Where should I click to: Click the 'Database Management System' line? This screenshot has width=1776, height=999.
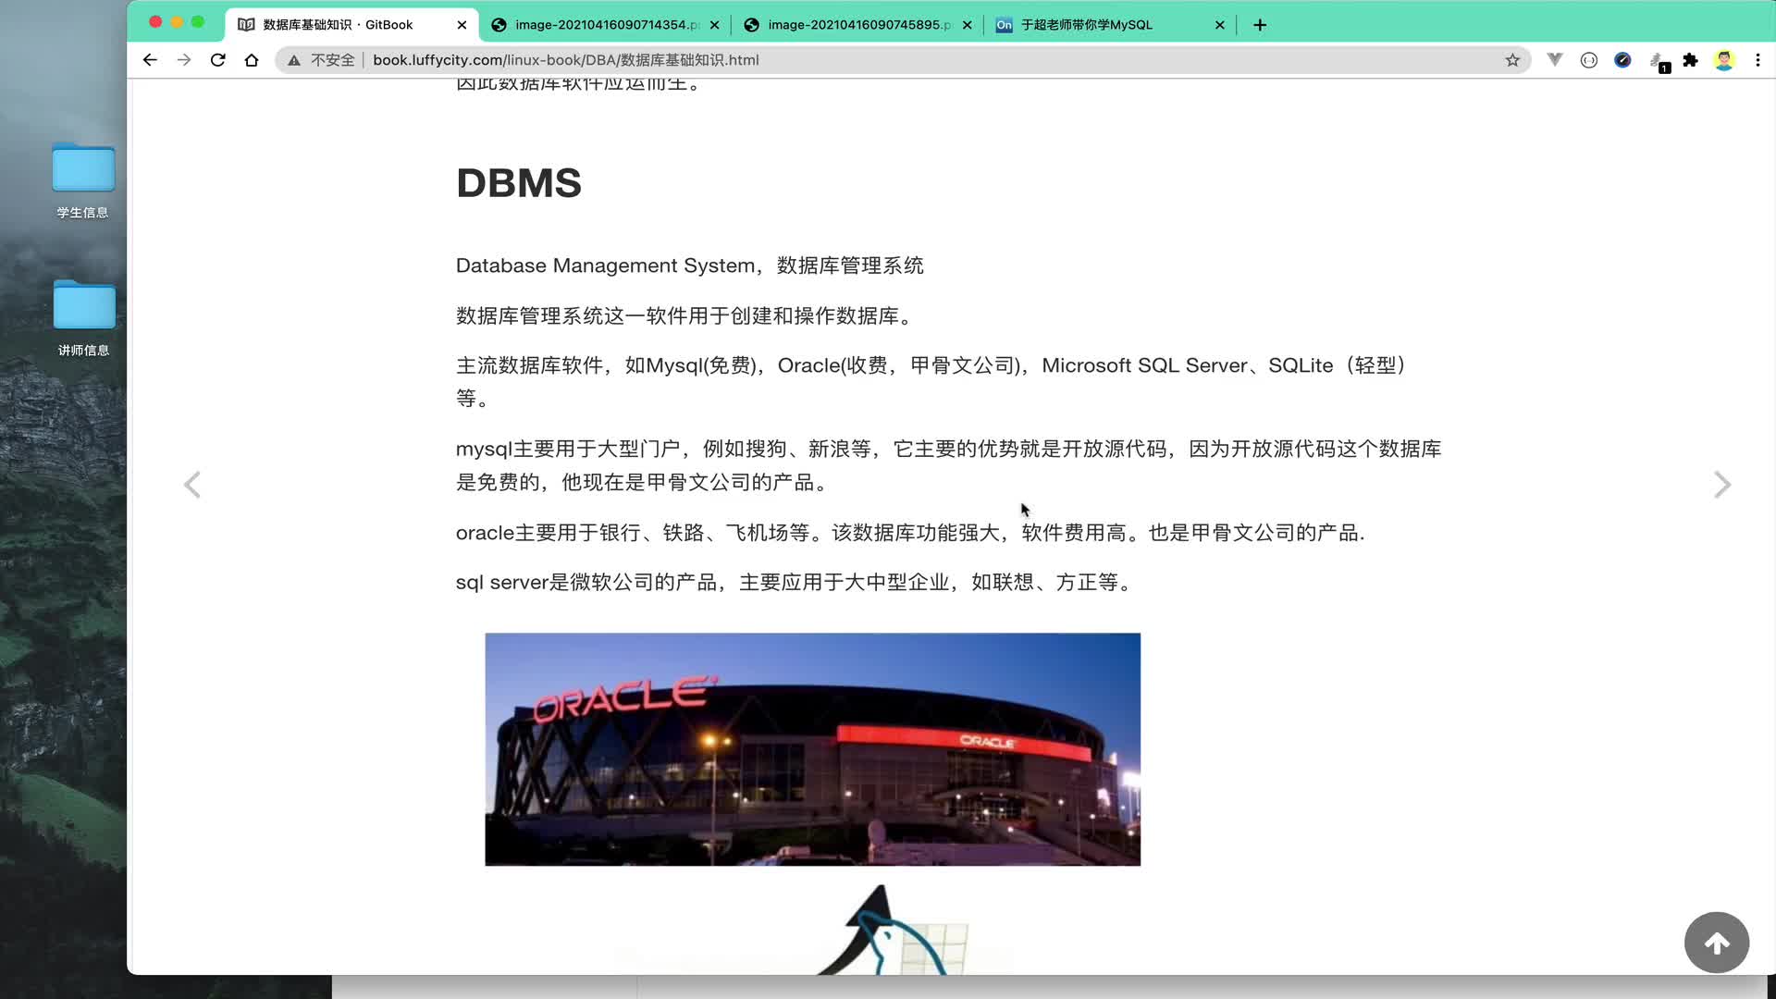click(690, 265)
